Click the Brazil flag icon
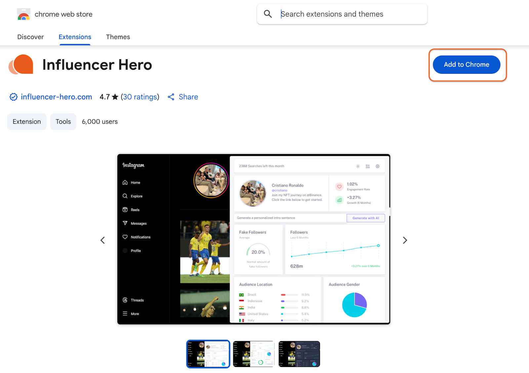Viewport: 529px width, 373px height. [242, 295]
